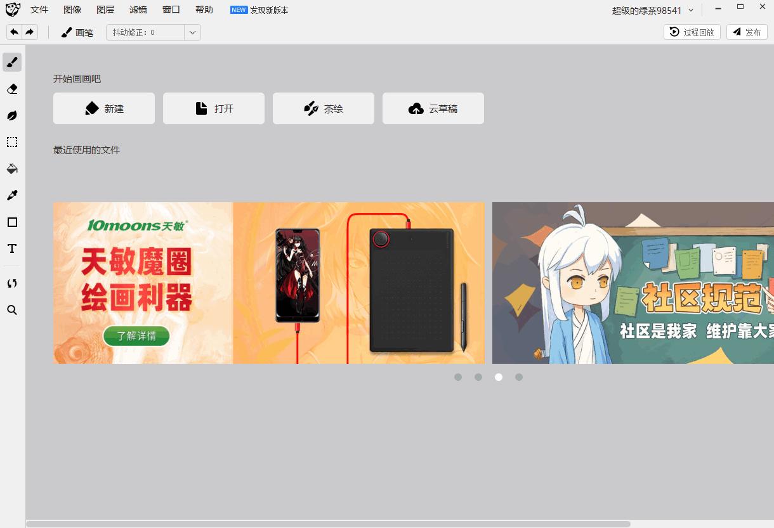Click the 云草稿 button
Screen dimensions: 774x528
[433, 108]
